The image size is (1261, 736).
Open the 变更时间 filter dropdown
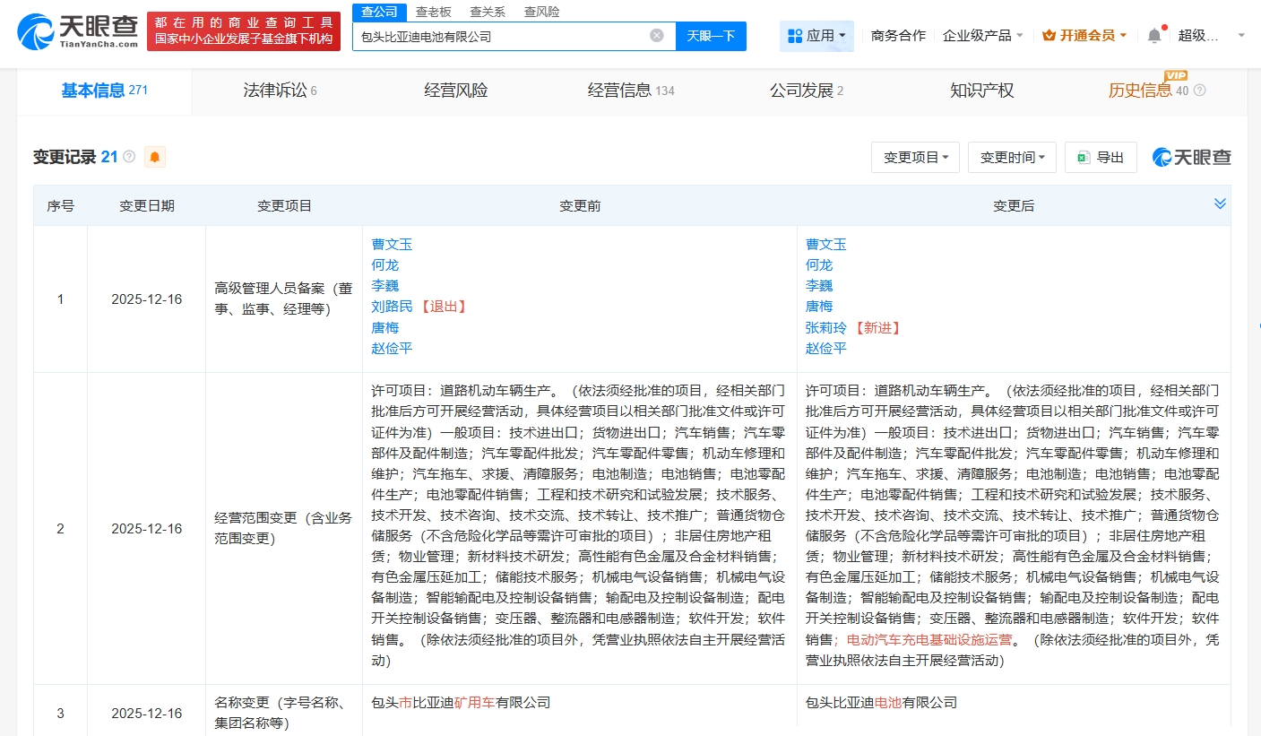click(1012, 157)
